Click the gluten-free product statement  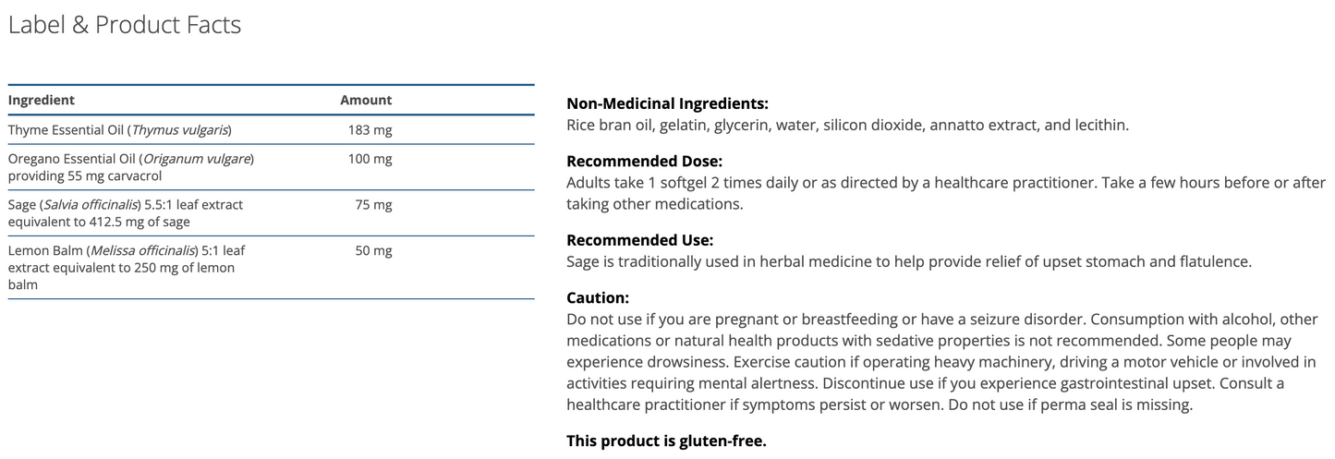click(666, 441)
